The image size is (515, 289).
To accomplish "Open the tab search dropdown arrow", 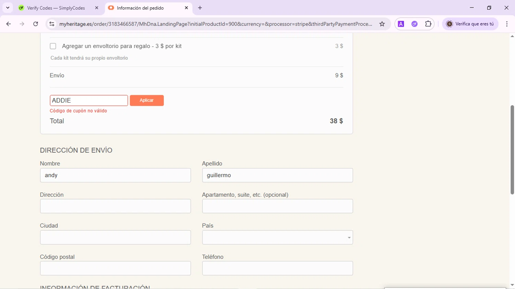I will click(8, 8).
